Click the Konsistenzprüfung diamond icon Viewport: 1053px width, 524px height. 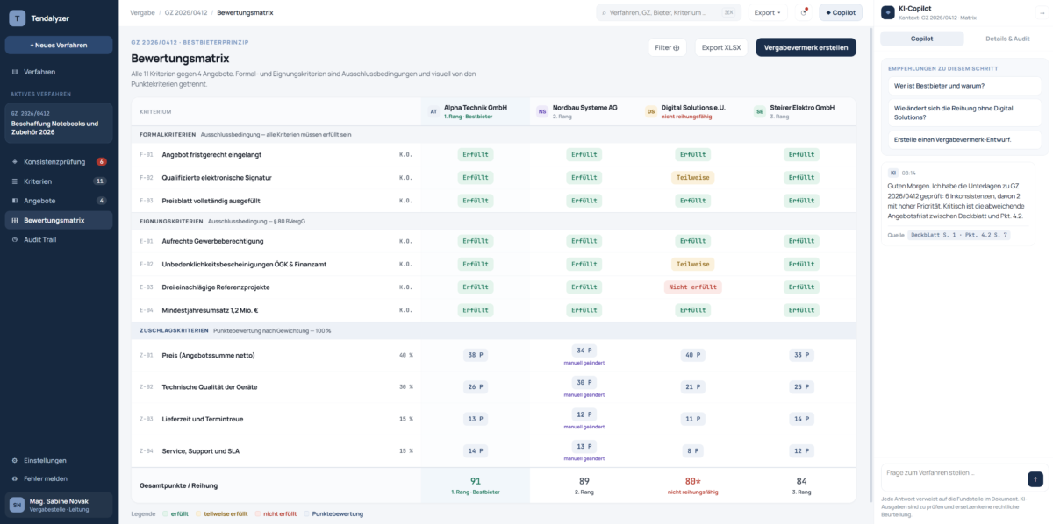pos(15,162)
